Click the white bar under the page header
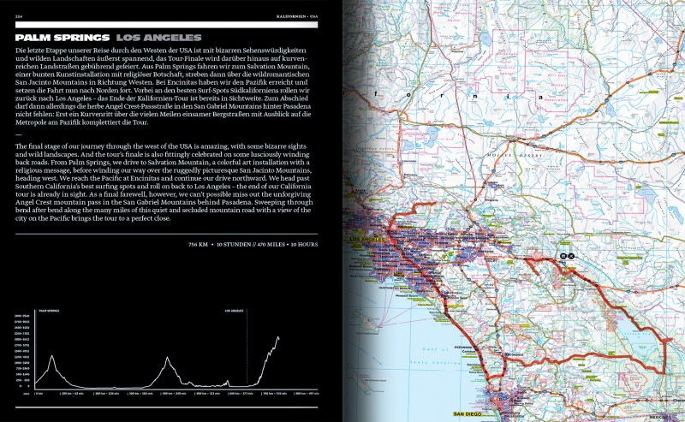The width and height of the screenshot is (685, 422). (166, 25)
